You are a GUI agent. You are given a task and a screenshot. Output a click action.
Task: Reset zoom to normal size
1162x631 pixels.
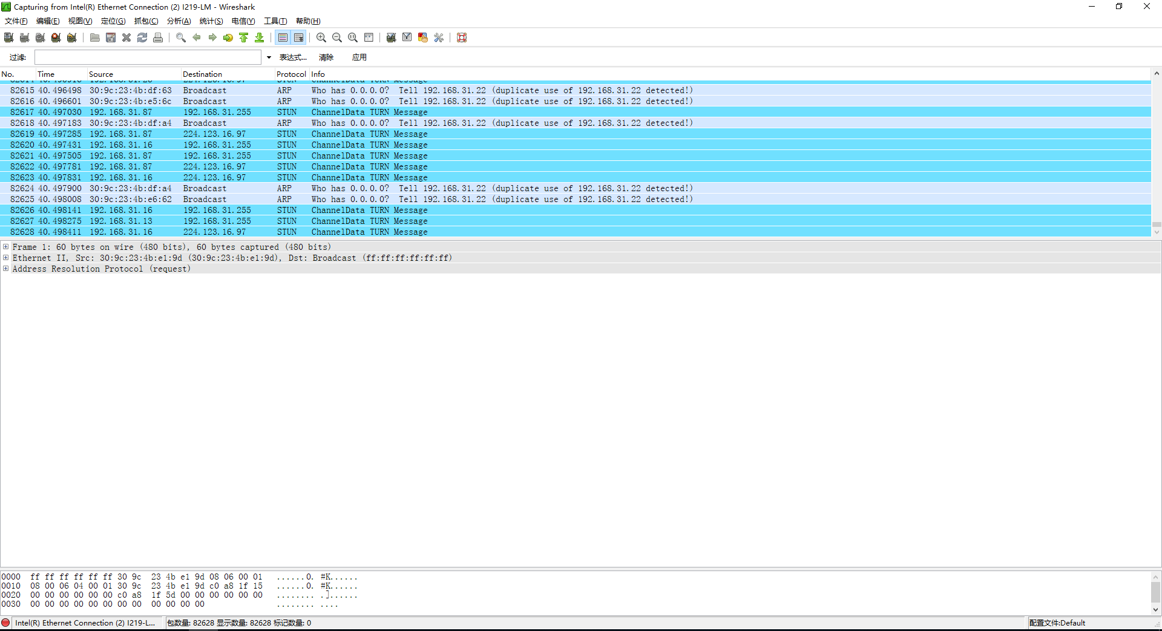(353, 38)
